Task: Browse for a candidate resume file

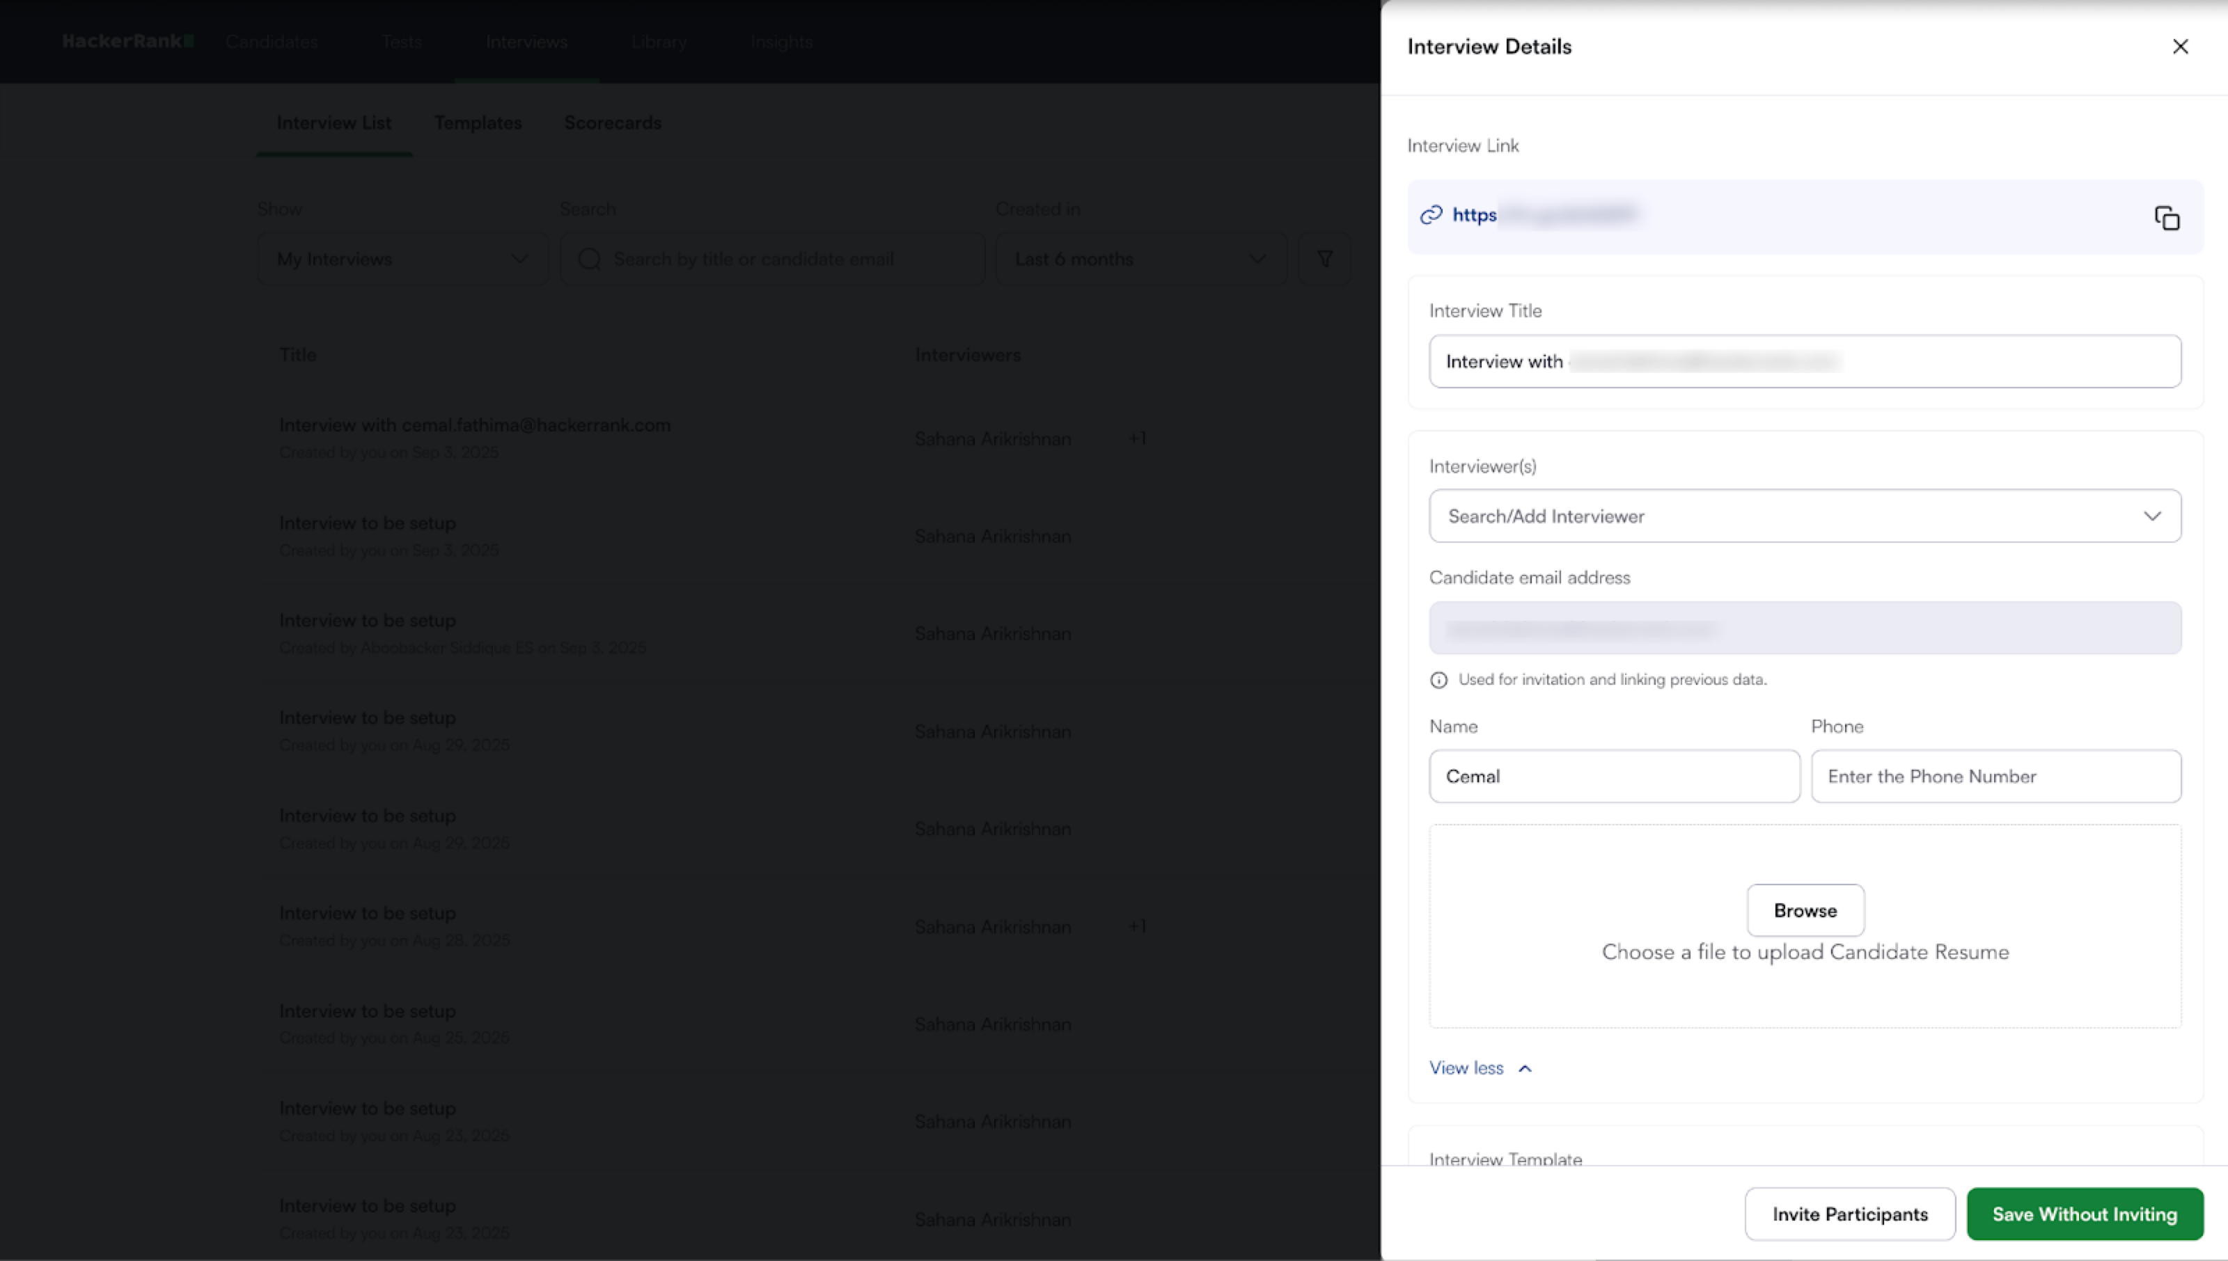Action: click(x=1805, y=910)
